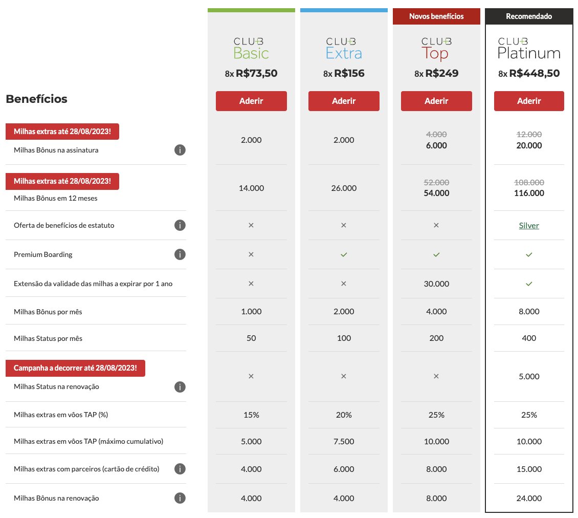The image size is (578, 518).
Task: Click the Campanha a decorrer até 28/08/2023 badge
Action: (x=75, y=368)
